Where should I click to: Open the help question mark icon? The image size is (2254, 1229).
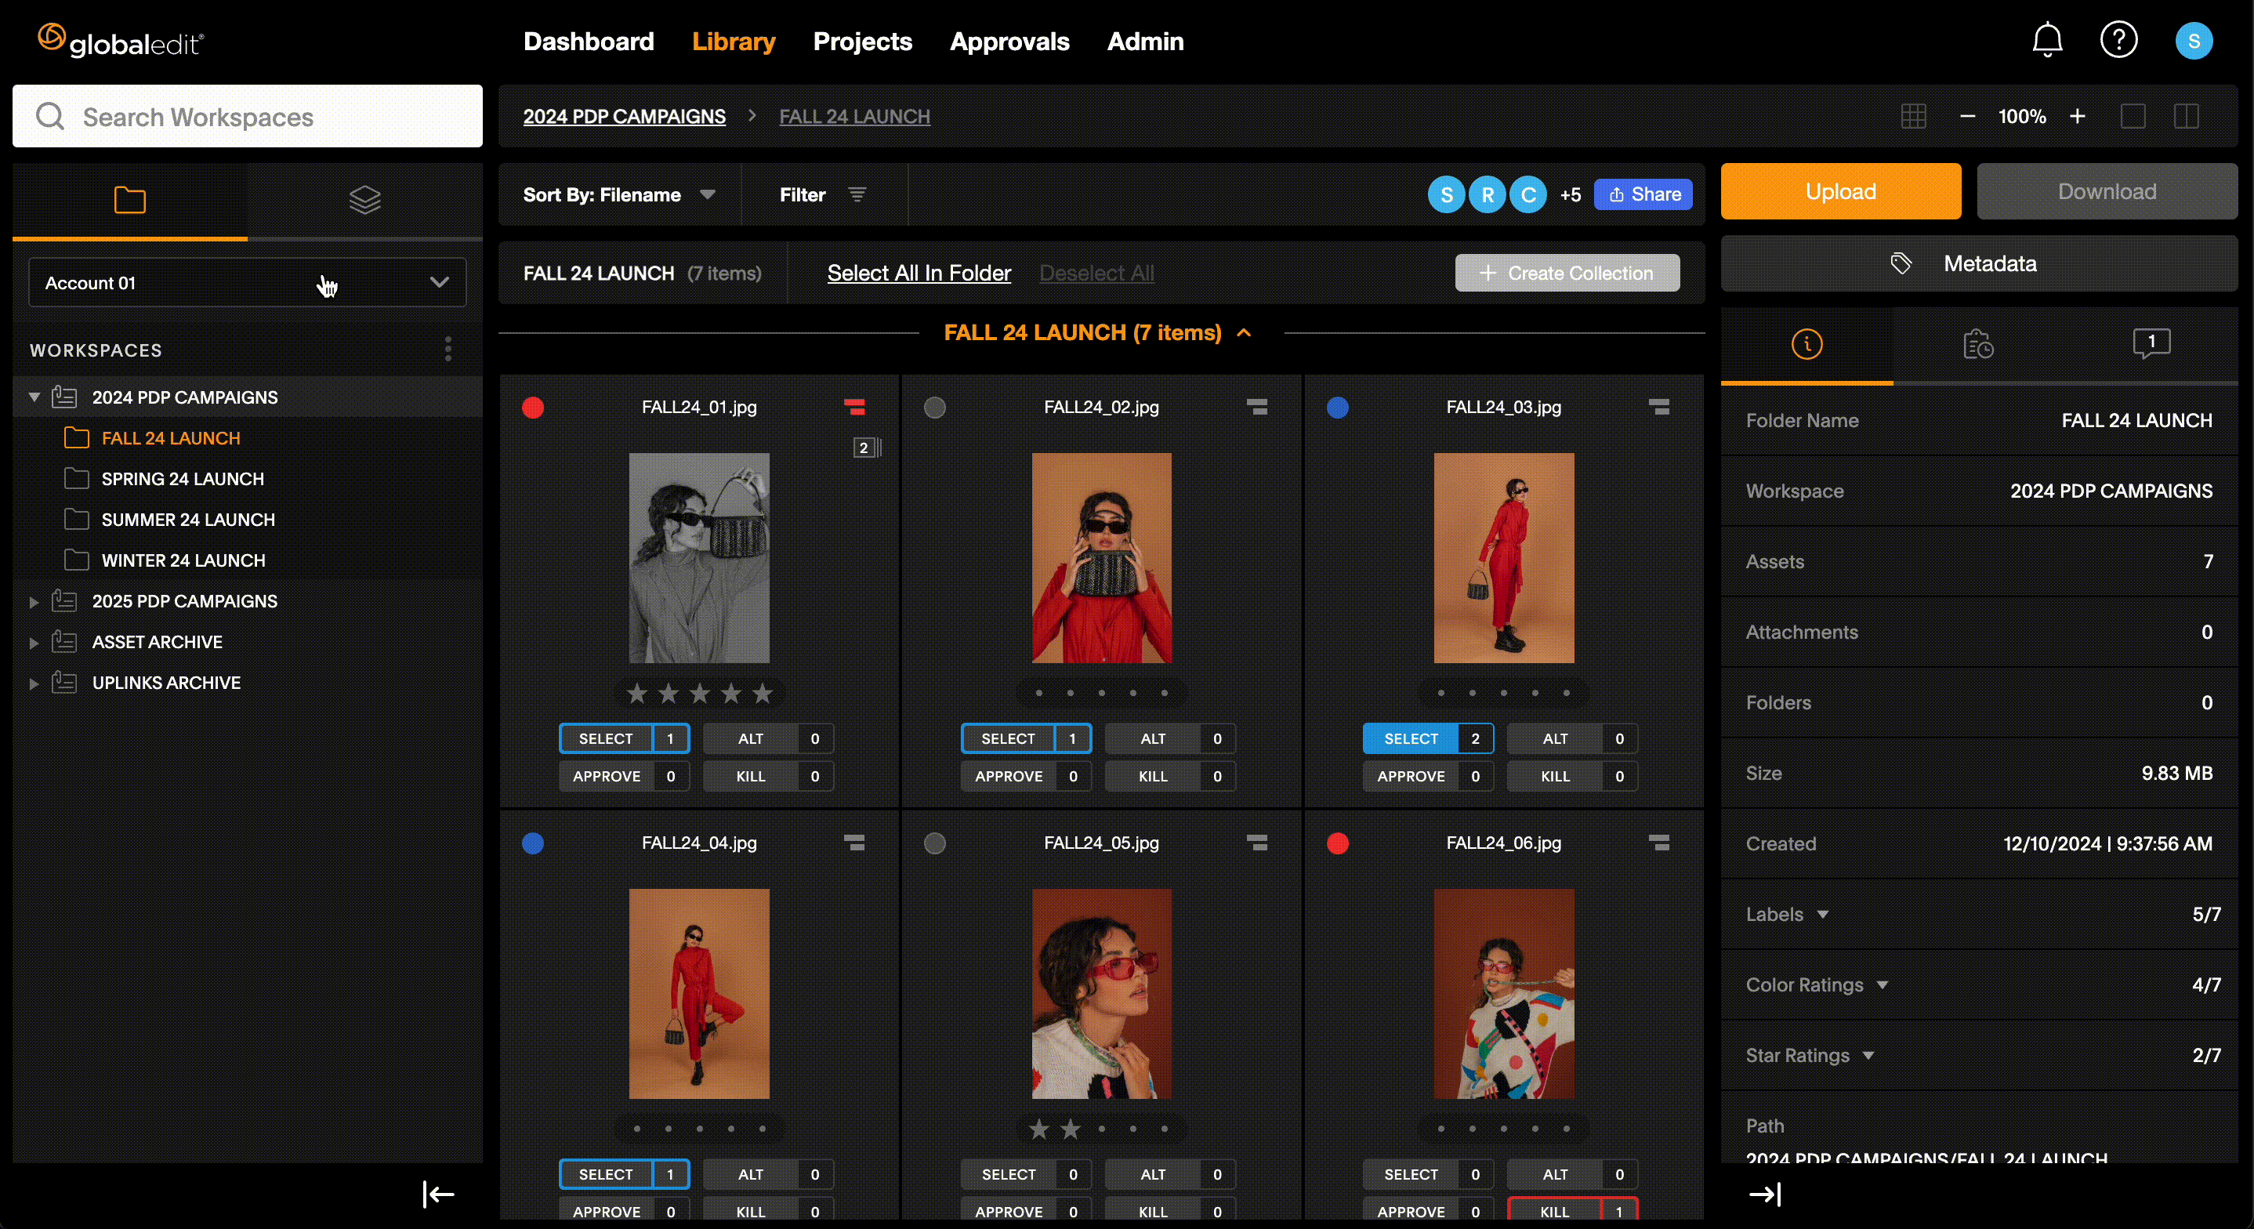pos(2118,40)
